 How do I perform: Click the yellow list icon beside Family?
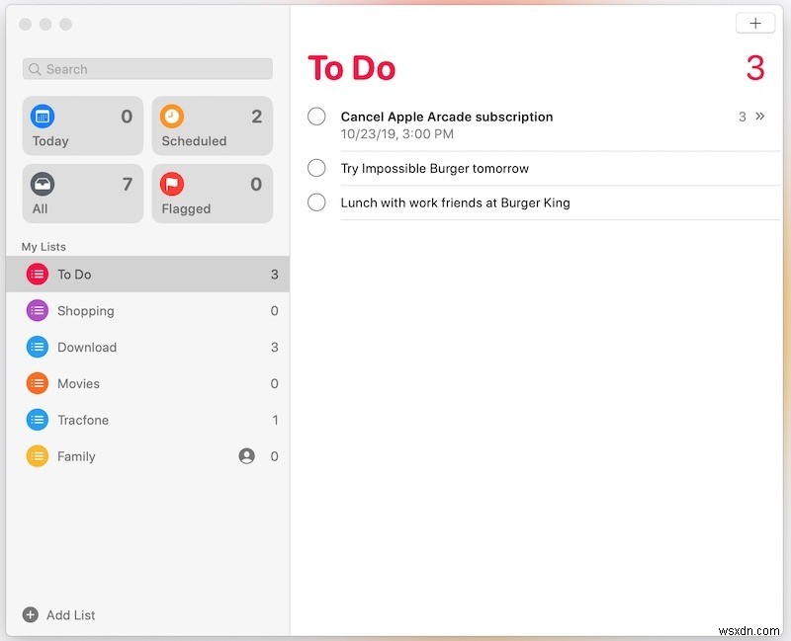(x=38, y=456)
